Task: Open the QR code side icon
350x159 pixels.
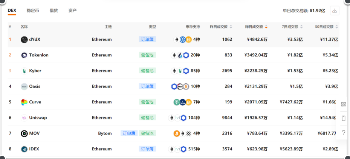Action: 344,104
